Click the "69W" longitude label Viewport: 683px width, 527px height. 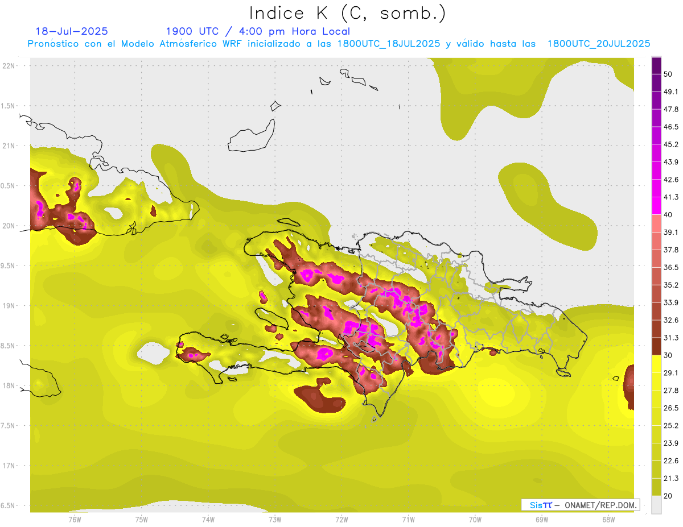tap(541, 519)
